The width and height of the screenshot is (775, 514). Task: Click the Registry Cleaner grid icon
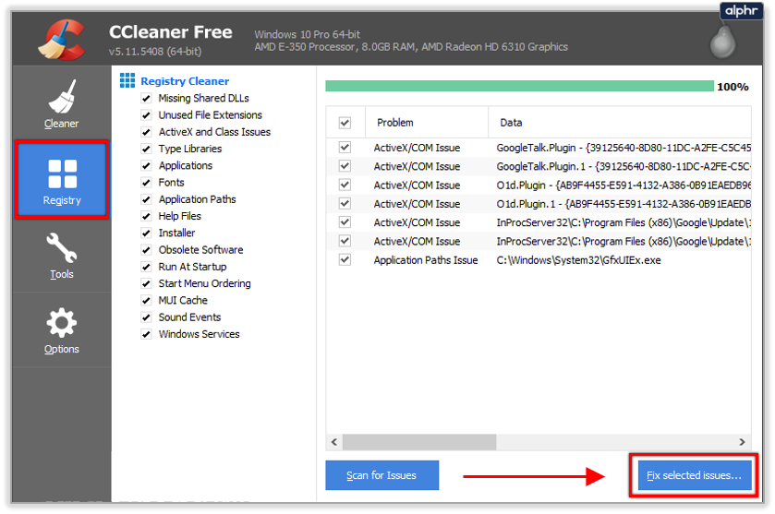(x=127, y=80)
